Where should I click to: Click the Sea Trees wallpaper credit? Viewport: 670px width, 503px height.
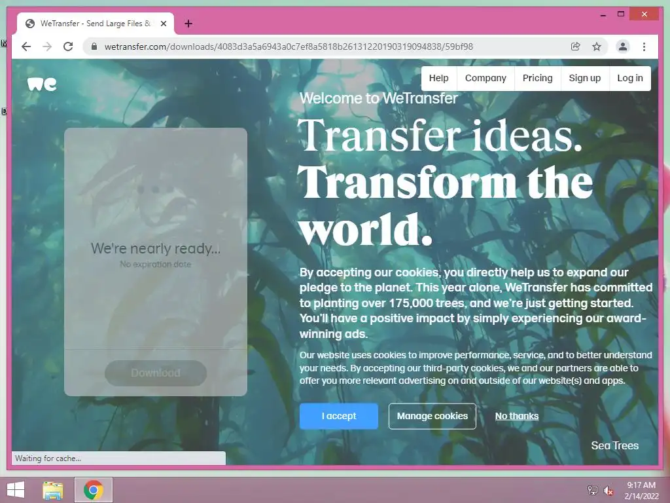coord(614,445)
